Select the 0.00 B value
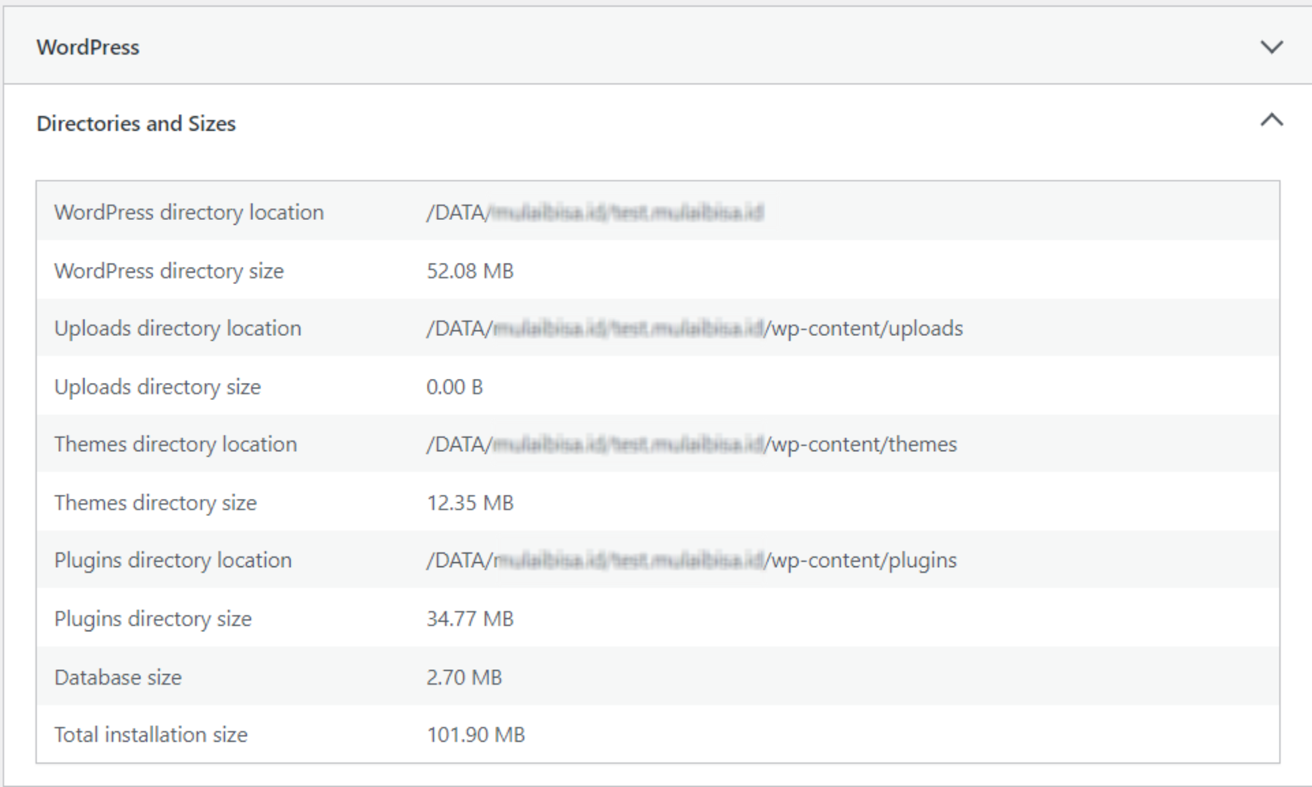Viewport: 1312px width, 787px height. [454, 387]
